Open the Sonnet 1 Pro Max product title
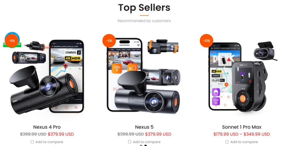The width and height of the screenshot is (281, 146). pos(241,127)
